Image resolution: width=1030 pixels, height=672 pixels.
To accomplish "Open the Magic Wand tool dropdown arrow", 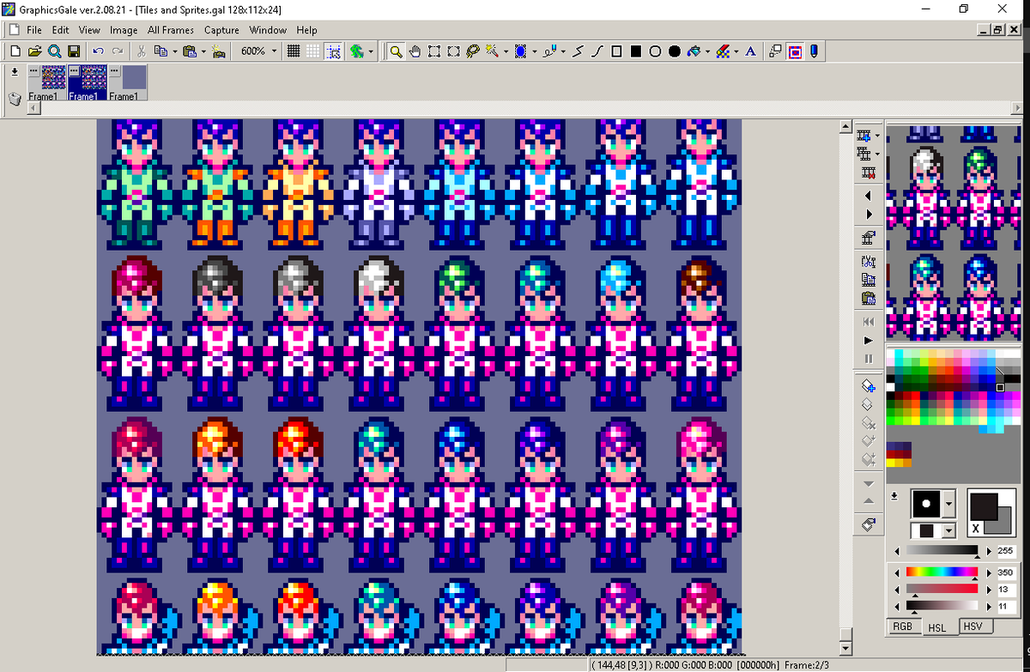I will [506, 51].
